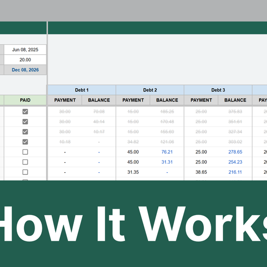The image size is (267, 267).
Task: Select the struck-through 10.18 payment cell
Action: click(65, 142)
